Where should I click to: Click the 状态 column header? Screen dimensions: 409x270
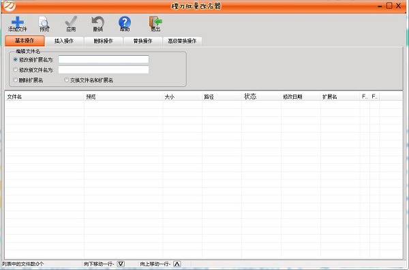(261, 97)
